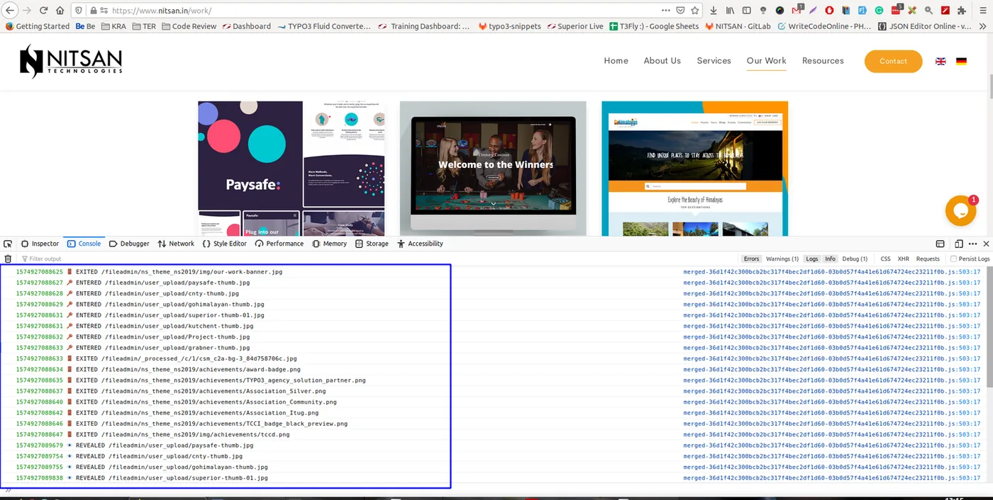The width and height of the screenshot is (993, 500).
Task: Bookmark this page with the star icon
Action: [x=695, y=11]
